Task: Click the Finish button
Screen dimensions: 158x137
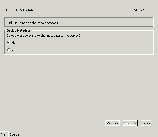Action: [x=146, y=123]
